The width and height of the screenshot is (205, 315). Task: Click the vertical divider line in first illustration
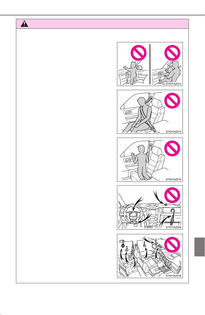[150, 64]
